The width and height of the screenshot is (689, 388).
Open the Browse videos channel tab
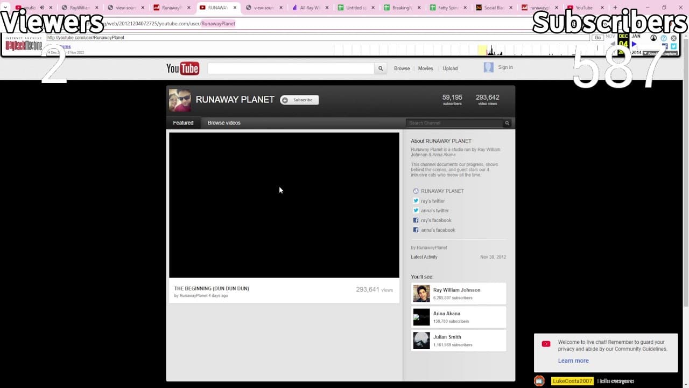point(224,123)
